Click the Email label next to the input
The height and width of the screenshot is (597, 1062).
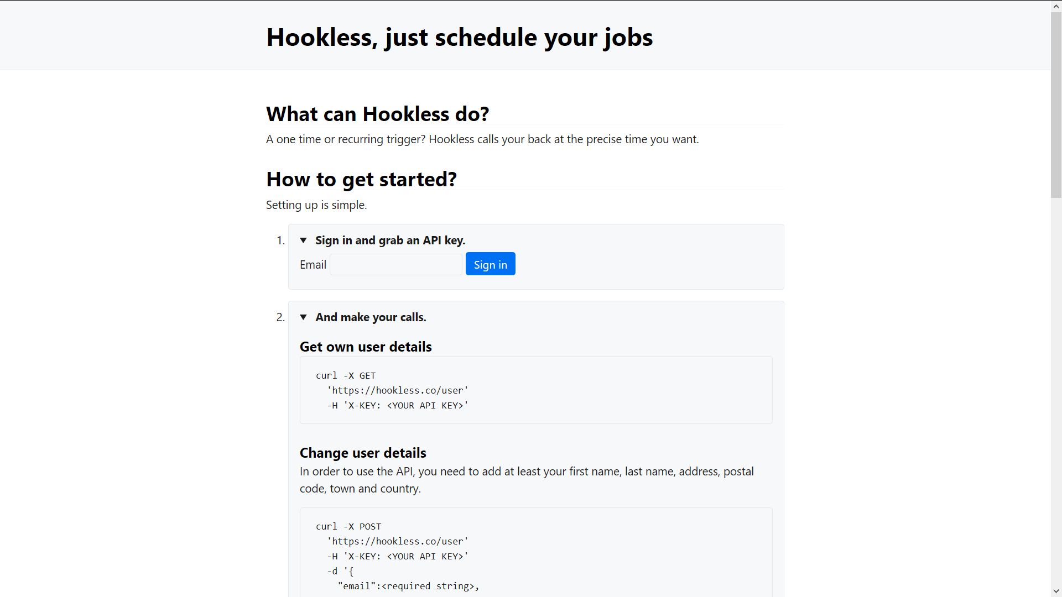pos(313,264)
